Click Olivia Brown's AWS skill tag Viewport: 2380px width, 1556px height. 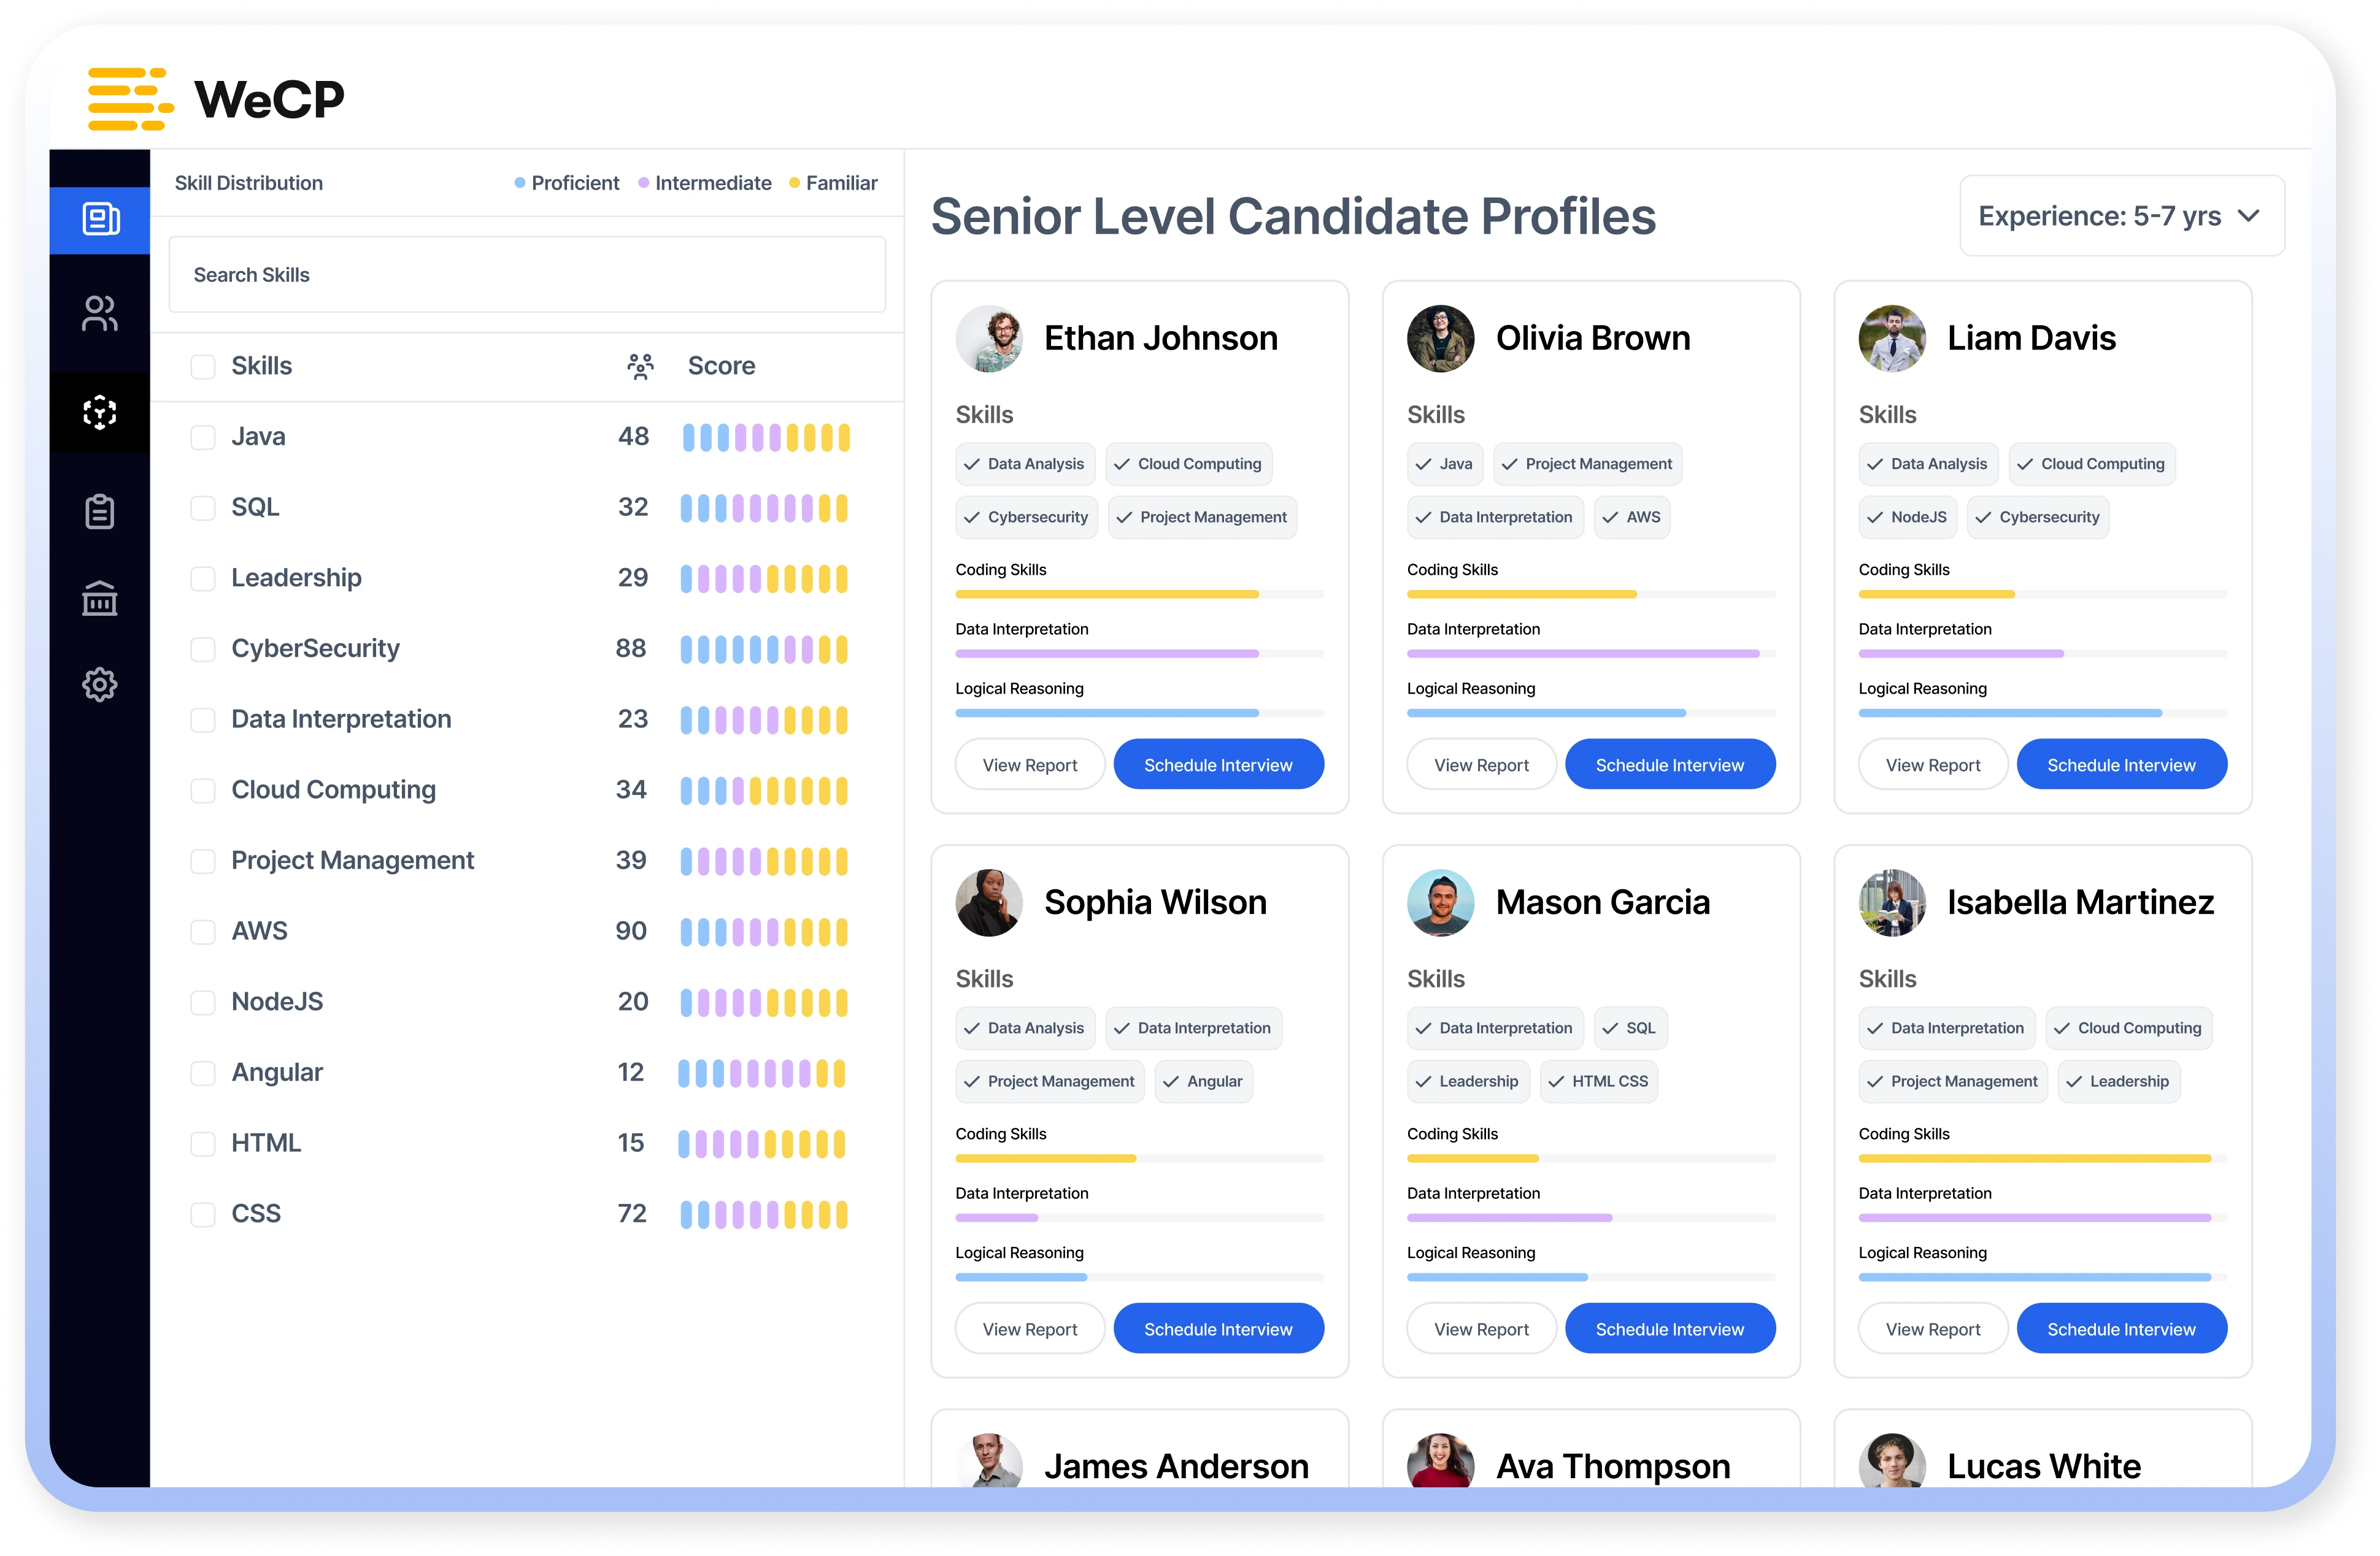tap(1631, 518)
